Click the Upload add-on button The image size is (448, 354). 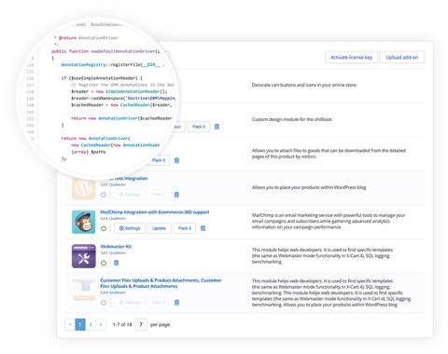(x=402, y=58)
